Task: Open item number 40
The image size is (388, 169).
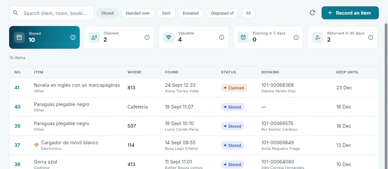Action: [17, 107]
